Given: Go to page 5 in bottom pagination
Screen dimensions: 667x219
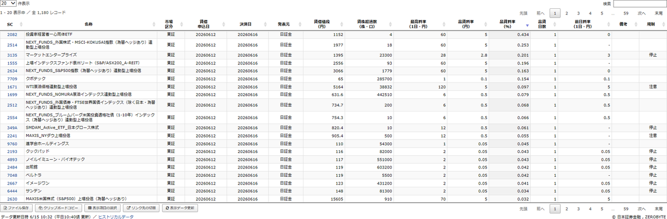Looking at the screenshot, I should coord(602,209).
